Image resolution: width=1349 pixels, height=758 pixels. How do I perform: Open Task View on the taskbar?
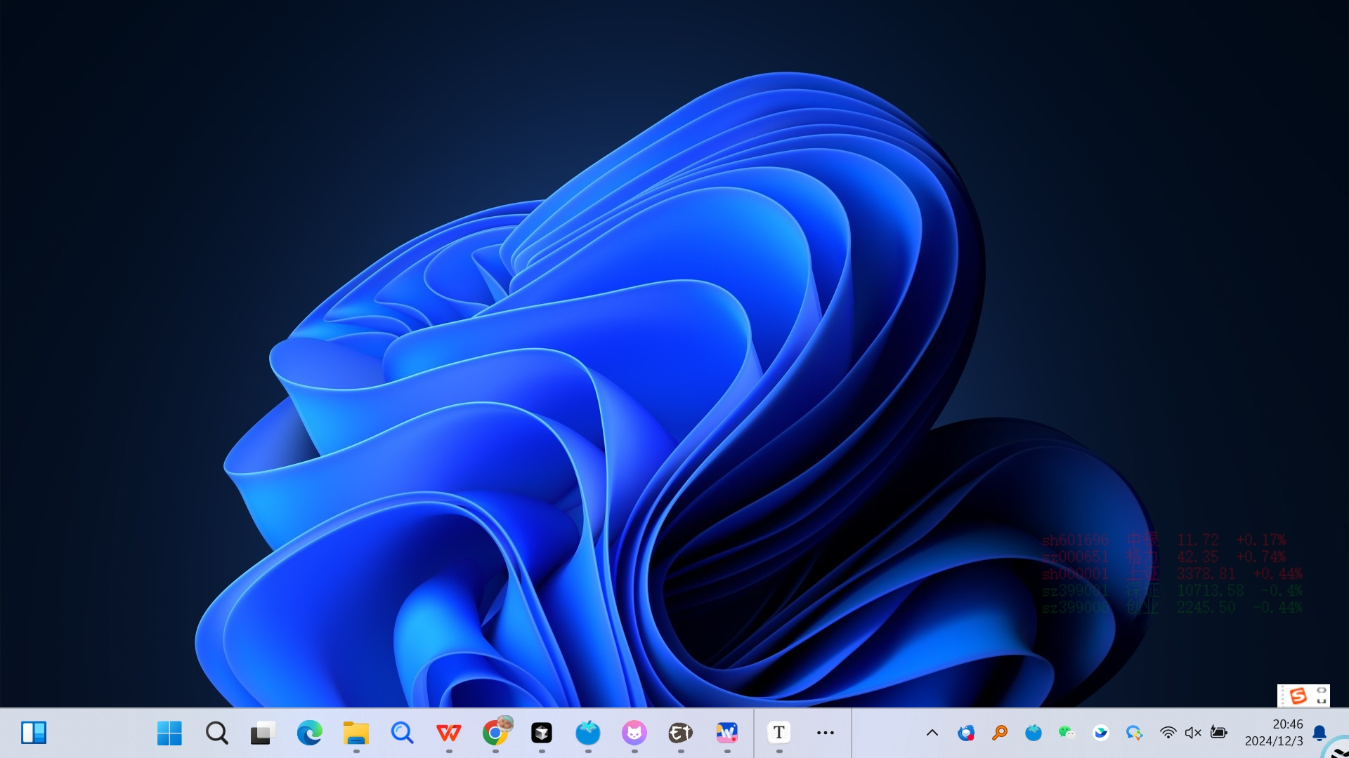(x=263, y=733)
